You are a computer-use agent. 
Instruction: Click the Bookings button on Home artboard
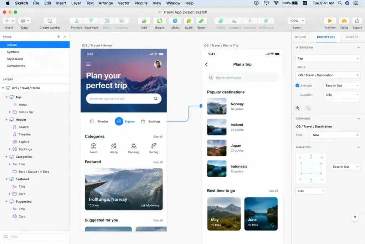click(x=151, y=121)
